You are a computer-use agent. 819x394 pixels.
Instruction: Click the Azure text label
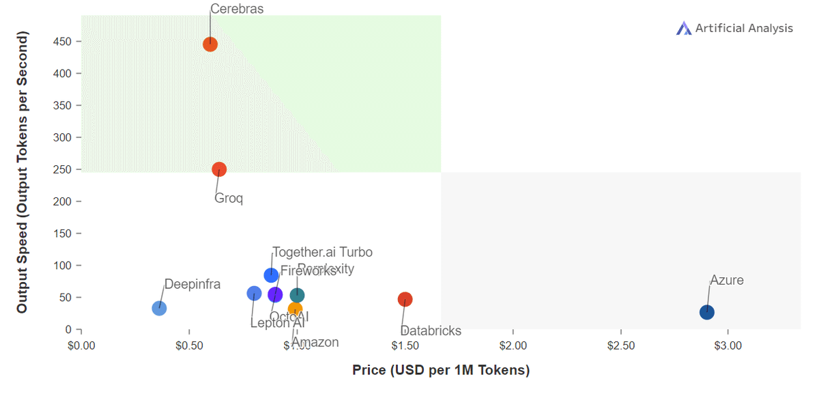point(726,280)
